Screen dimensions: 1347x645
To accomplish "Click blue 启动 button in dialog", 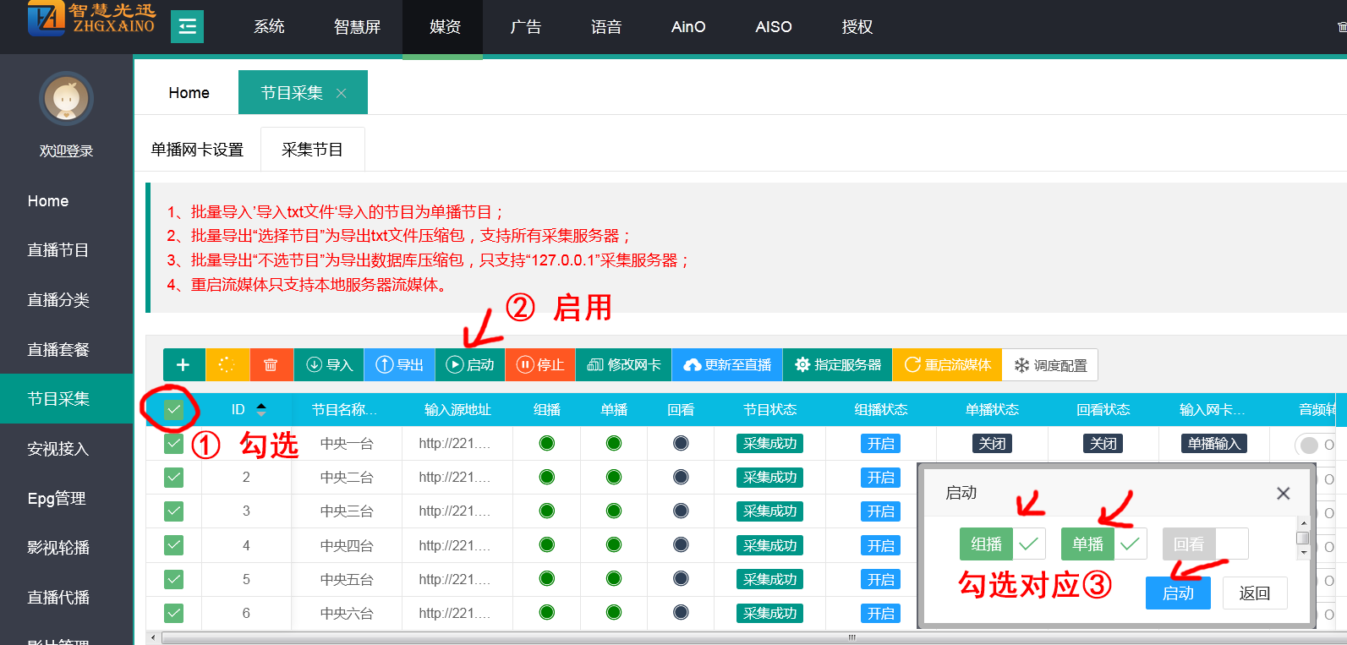I will point(1178,593).
